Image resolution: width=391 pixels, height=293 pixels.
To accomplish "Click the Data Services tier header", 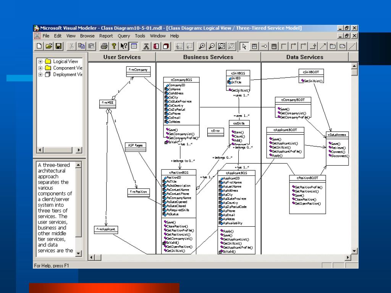I will point(305,57).
